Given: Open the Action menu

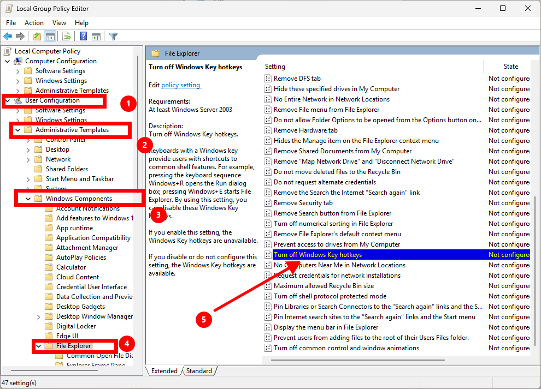Looking at the screenshot, I should [x=34, y=23].
